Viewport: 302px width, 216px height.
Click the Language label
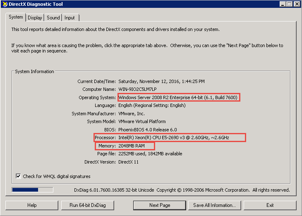(x=105, y=105)
